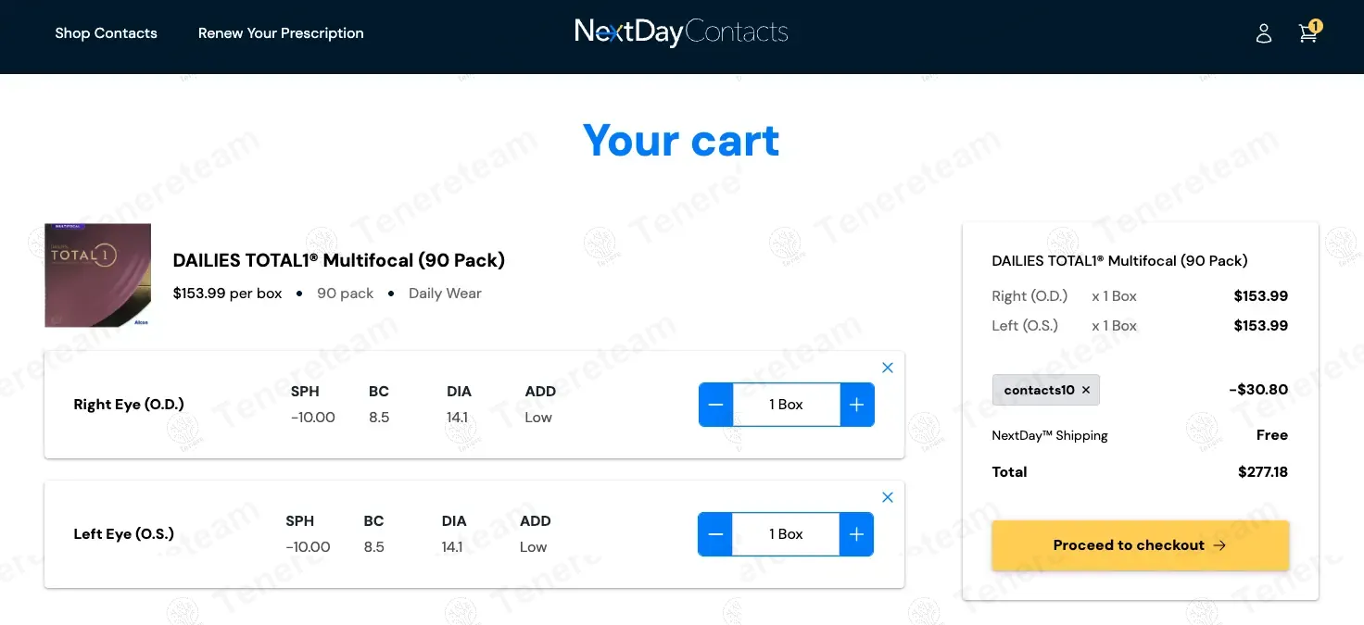The height and width of the screenshot is (625, 1364).
Task: Remove the Right Eye (O.D.) item
Action: pyautogui.click(x=888, y=368)
